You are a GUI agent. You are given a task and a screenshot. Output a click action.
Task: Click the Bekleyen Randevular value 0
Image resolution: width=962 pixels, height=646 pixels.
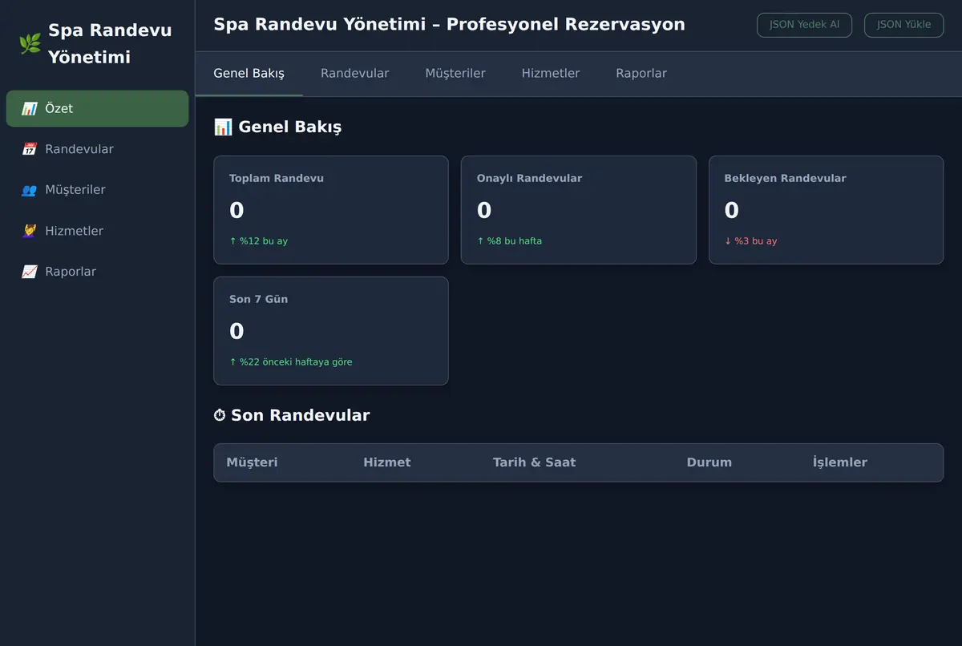click(x=731, y=211)
